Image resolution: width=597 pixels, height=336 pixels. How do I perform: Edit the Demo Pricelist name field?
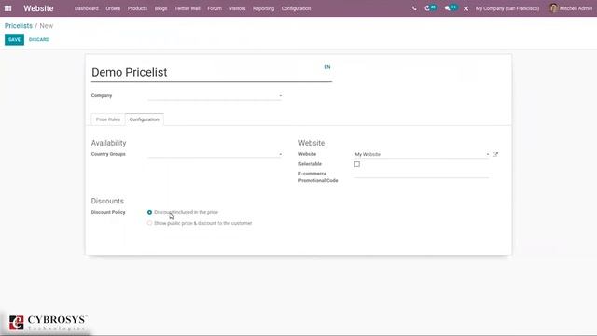click(x=212, y=73)
